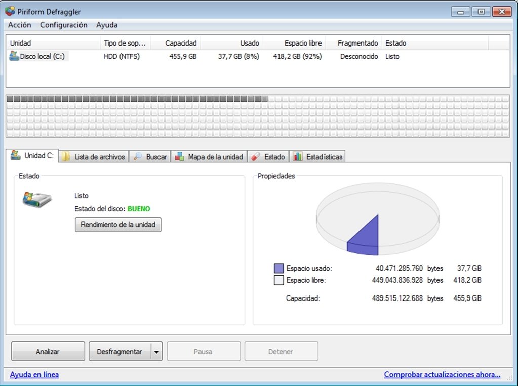
Task: Click the blocks icon on Mapa de la unidad tab
Action: pos(179,156)
